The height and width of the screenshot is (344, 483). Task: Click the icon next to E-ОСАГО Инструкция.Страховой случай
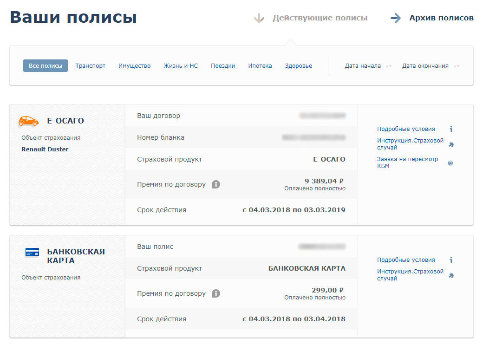[451, 144]
